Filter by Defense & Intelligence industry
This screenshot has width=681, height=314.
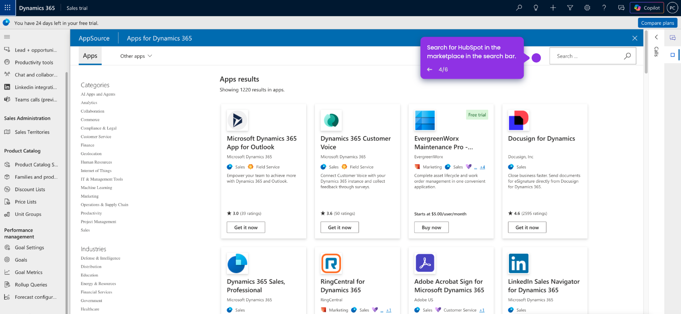coord(101,258)
